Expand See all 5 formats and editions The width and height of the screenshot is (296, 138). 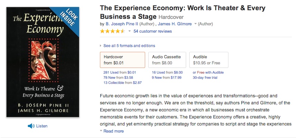(129, 46)
